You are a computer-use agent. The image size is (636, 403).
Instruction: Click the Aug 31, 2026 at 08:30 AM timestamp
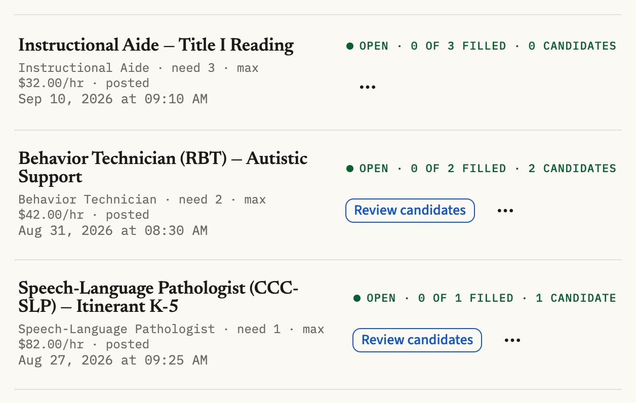113,230
